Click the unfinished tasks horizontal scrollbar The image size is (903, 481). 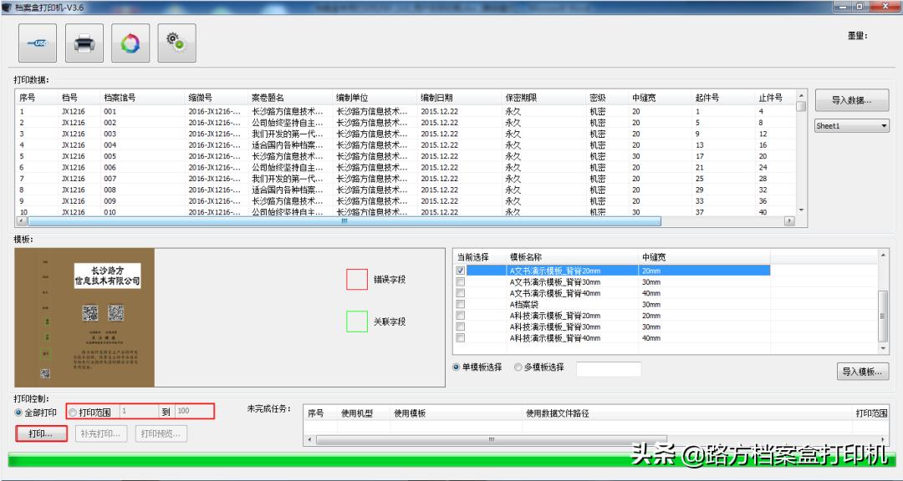click(x=492, y=440)
